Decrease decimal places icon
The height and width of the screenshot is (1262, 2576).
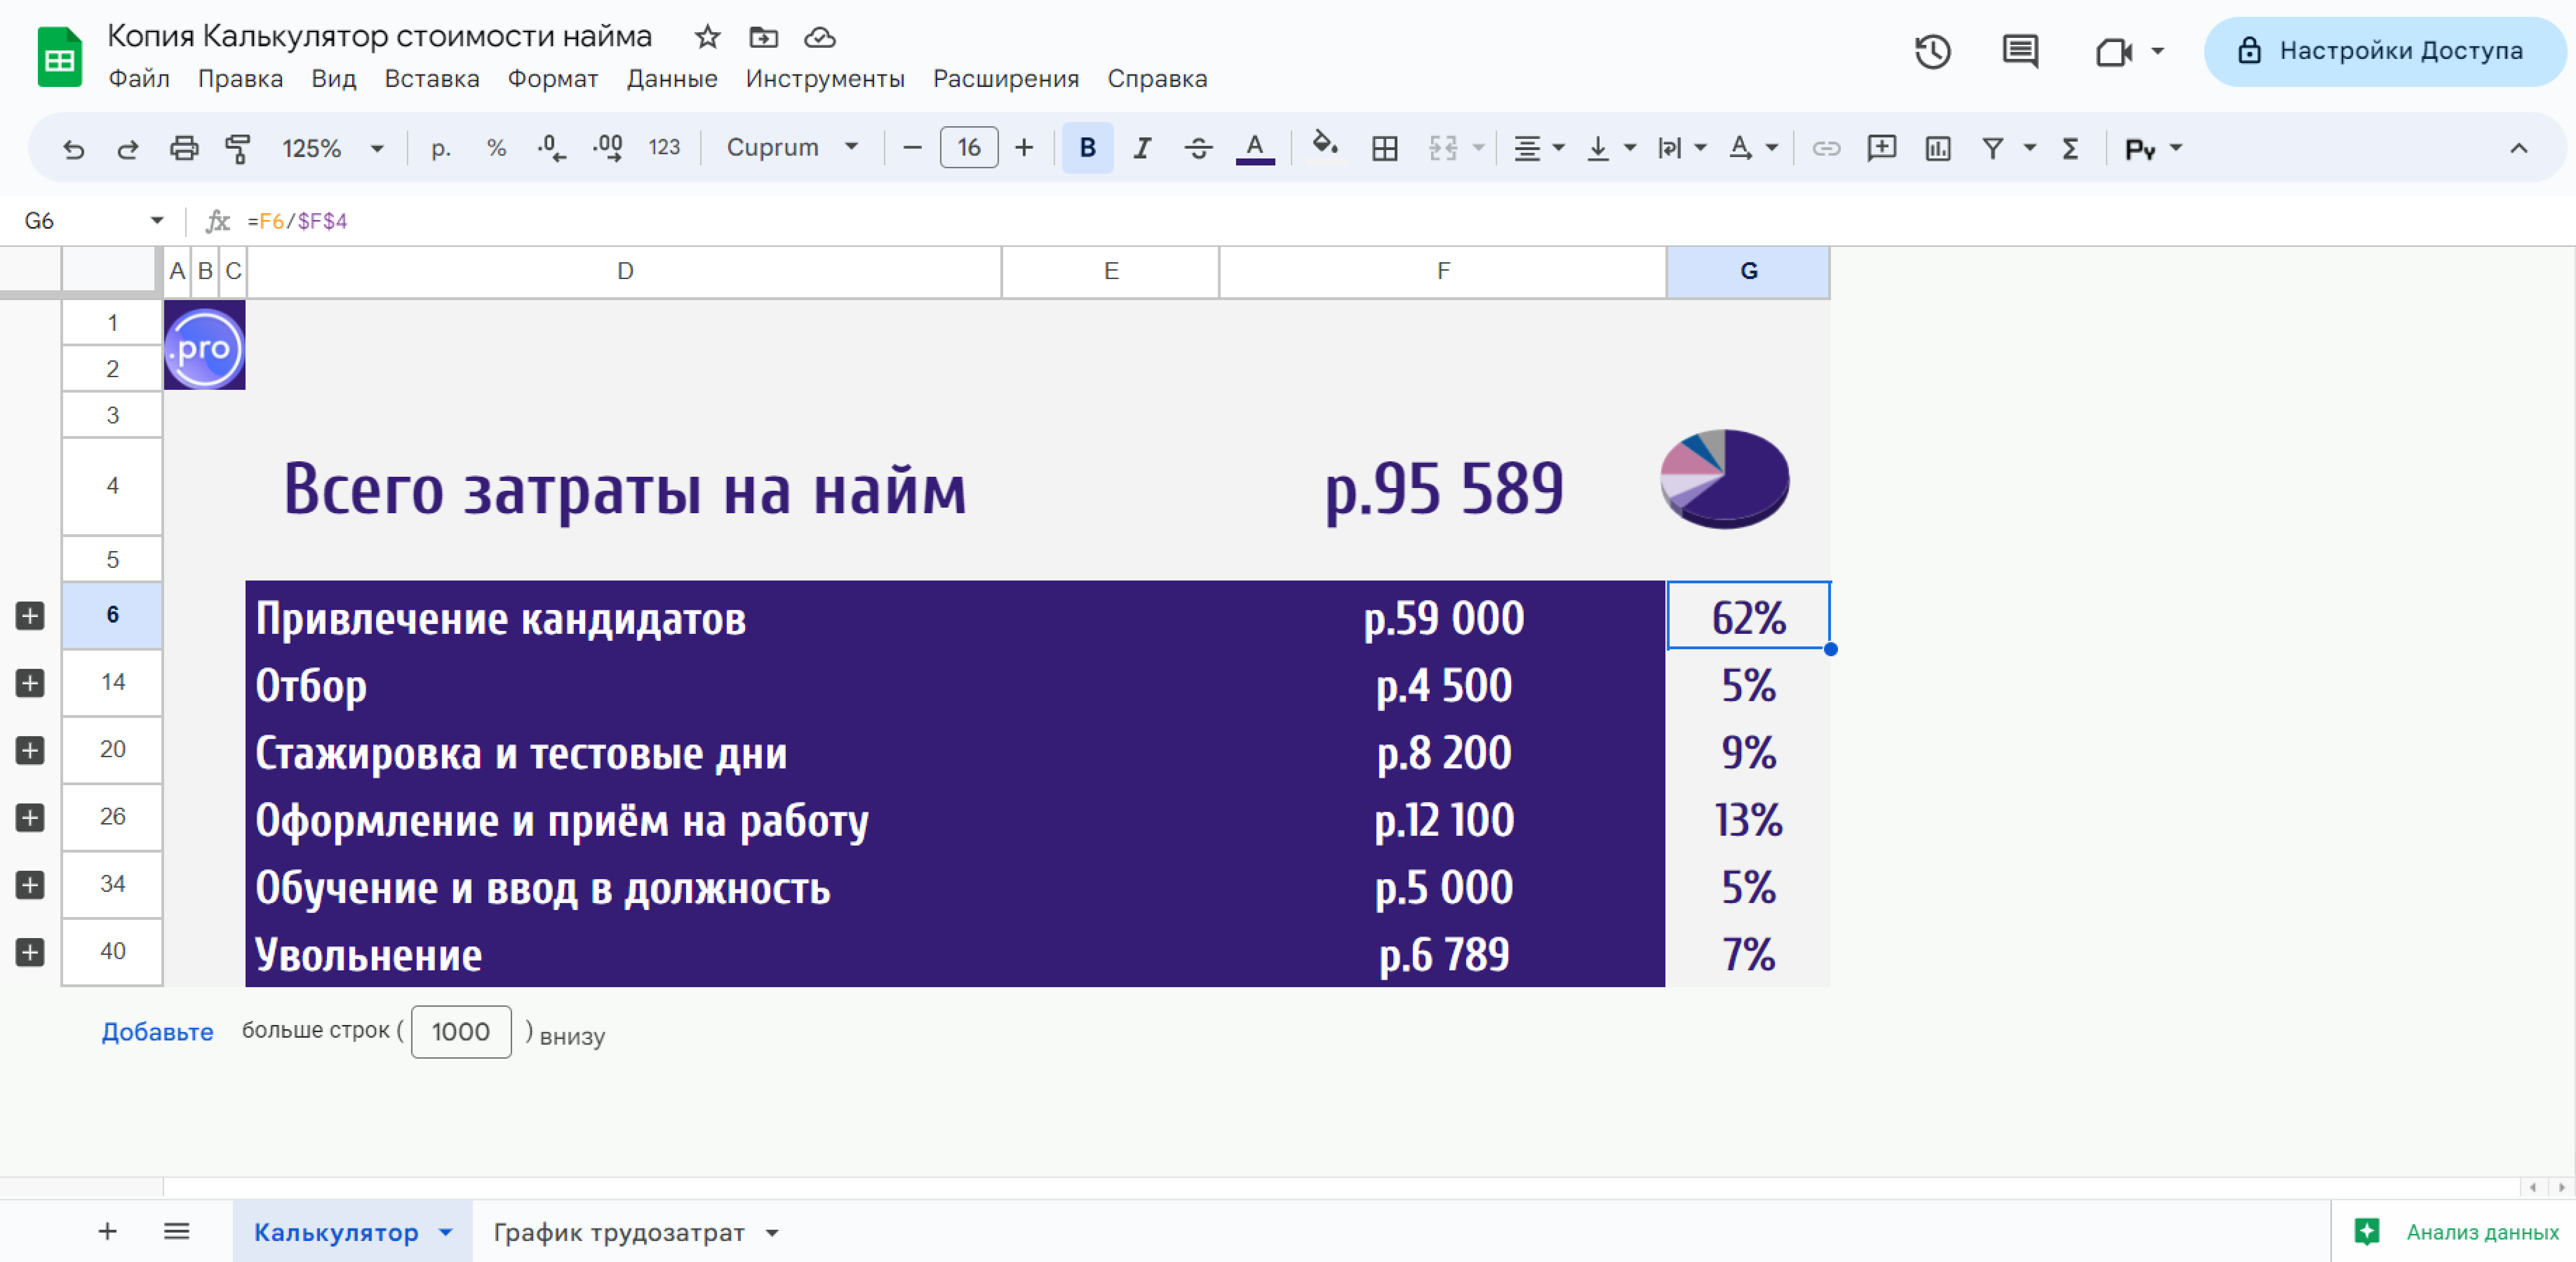pos(551,149)
